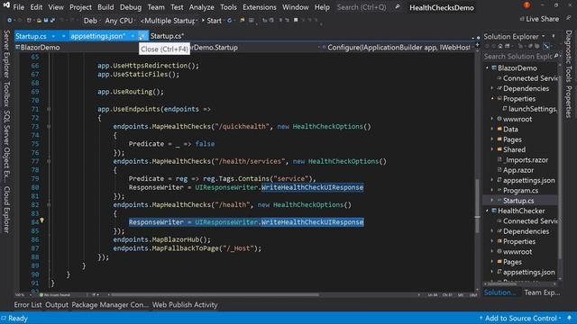This screenshot has width=577, height=324.
Task: Click the orange notification badge icon
Action: pyautogui.click(x=527, y=5)
